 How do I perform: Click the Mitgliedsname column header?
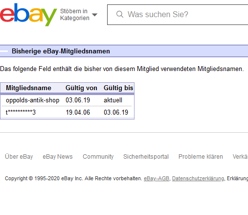28,88
